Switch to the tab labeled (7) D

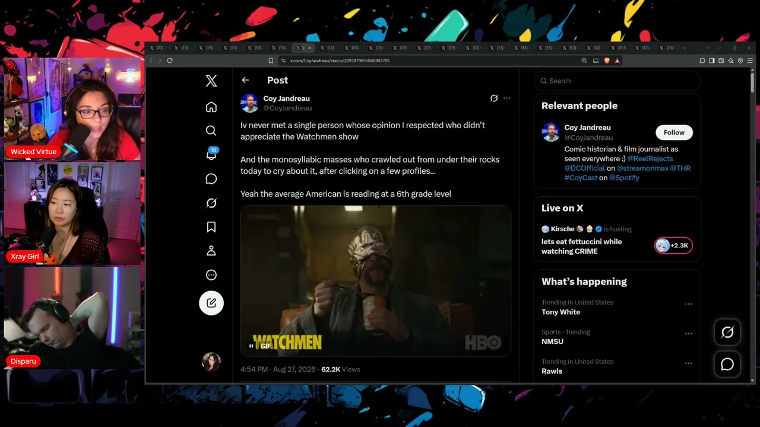click(x=617, y=48)
